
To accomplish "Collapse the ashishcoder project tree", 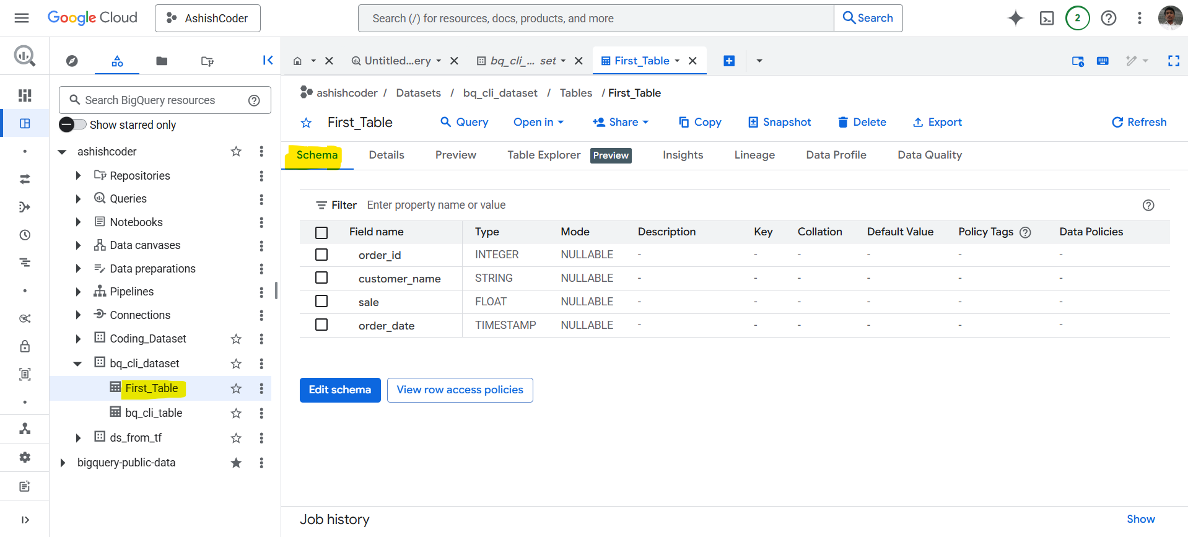I will pos(62,152).
